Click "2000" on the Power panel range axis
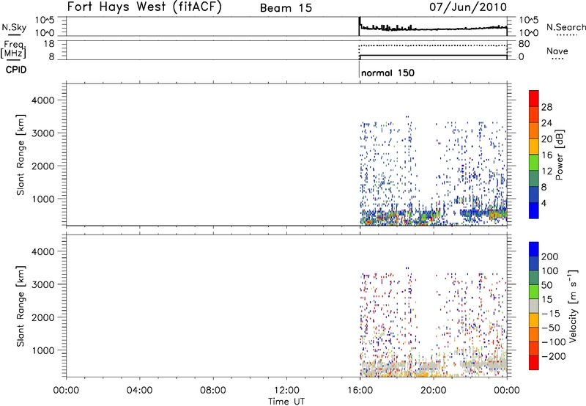The height and width of the screenshot is (406, 586). coord(43,166)
